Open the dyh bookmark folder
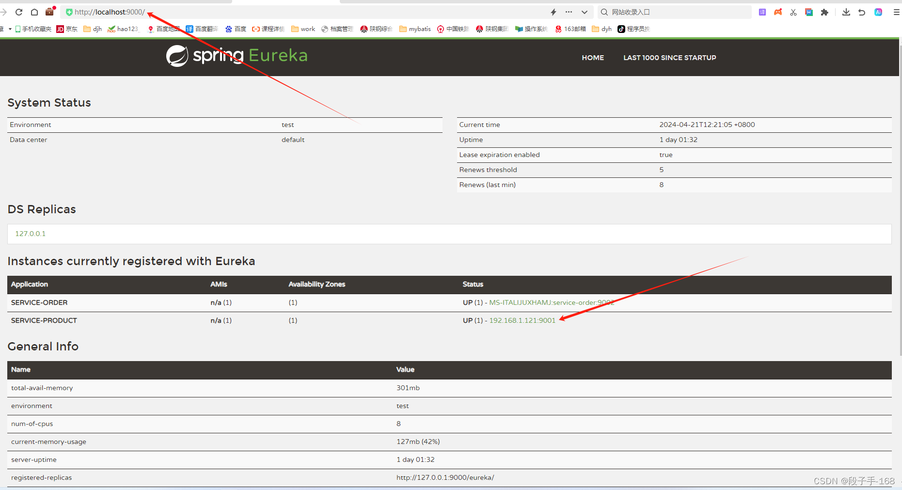 pyautogui.click(x=601, y=29)
